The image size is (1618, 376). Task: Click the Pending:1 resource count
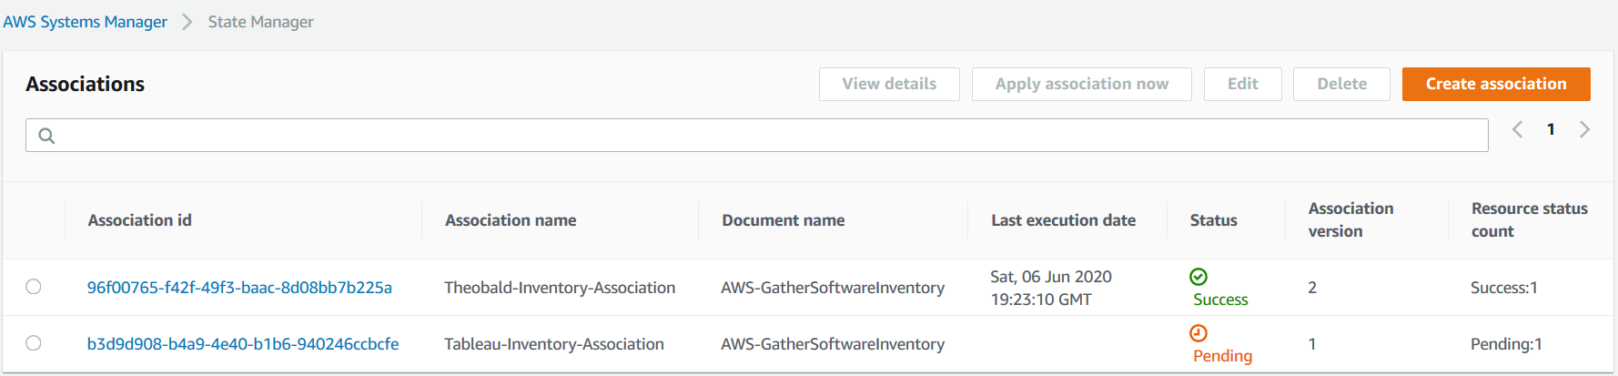tap(1506, 344)
